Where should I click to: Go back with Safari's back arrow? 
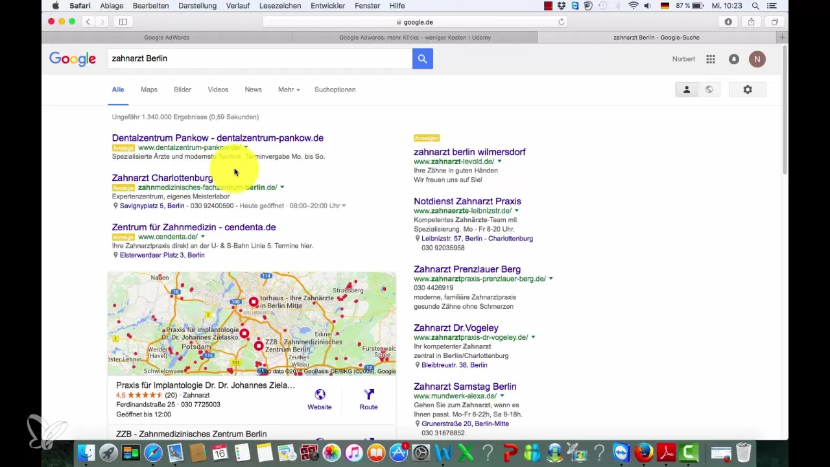pyautogui.click(x=89, y=21)
